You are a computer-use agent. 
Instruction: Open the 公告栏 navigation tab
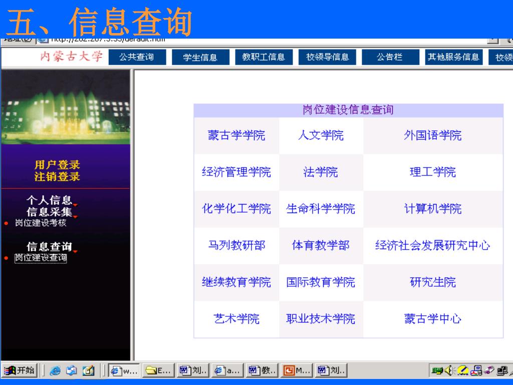[x=390, y=57]
